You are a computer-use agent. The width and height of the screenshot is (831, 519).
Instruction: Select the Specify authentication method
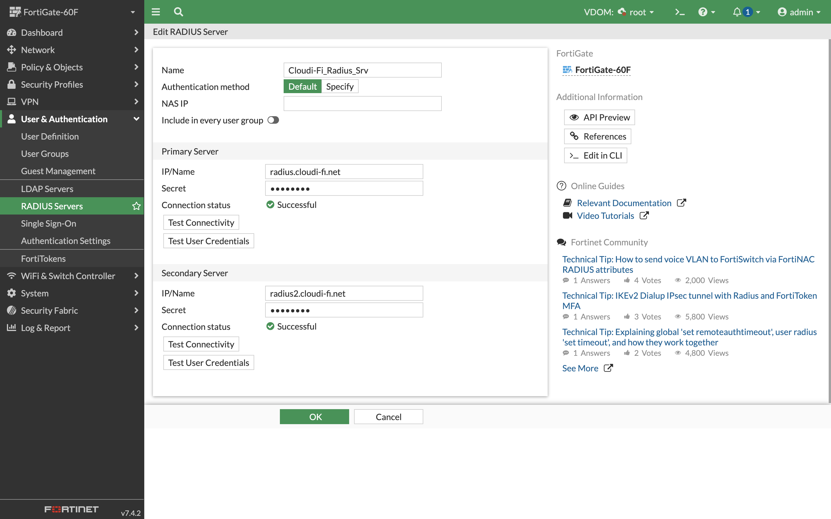pos(340,86)
